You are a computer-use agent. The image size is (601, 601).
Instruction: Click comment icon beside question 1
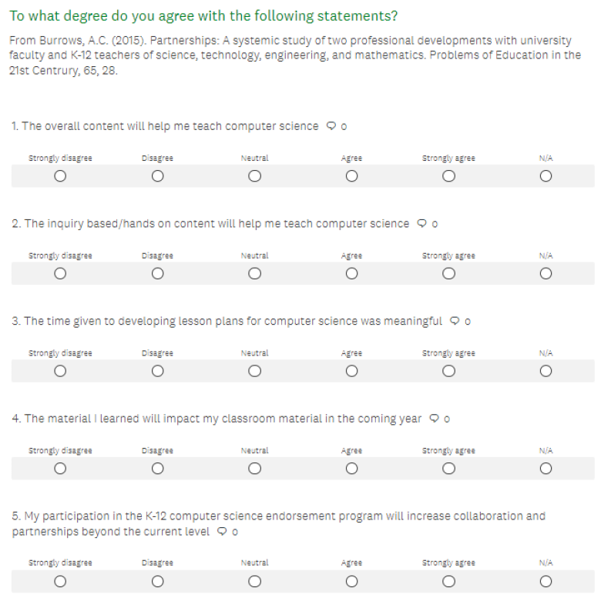pos(331,126)
